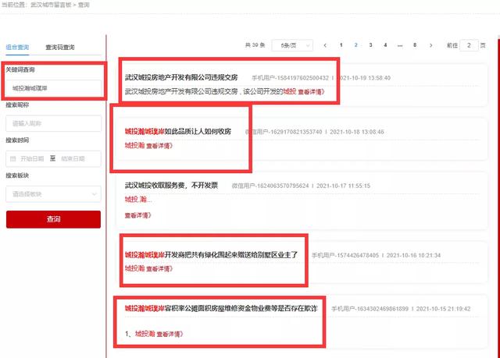Image resolution: width=500 pixels, height=358 pixels.
Task: Open post 容积率公摊面积房屋维修资金物业费
Action: [221, 308]
